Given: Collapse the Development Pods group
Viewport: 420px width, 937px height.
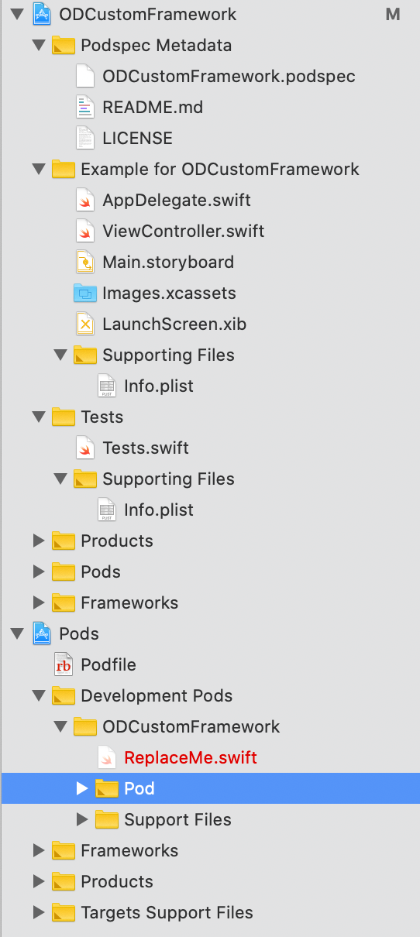Looking at the screenshot, I should [39, 695].
